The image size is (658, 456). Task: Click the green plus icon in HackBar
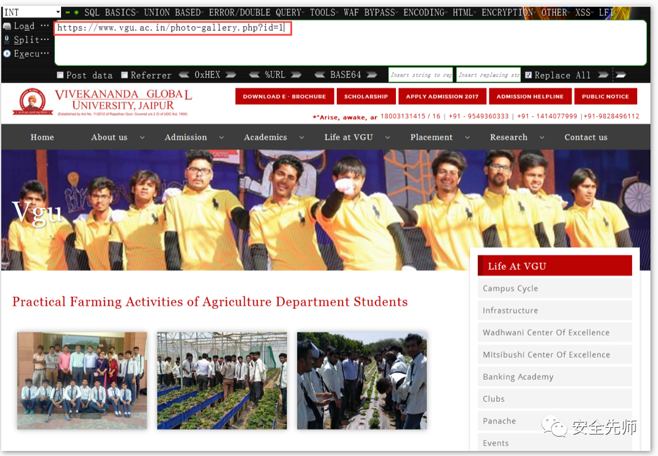pyautogui.click(x=76, y=13)
